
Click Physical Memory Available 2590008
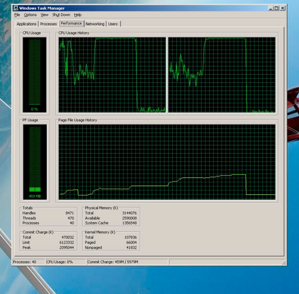pos(129,218)
